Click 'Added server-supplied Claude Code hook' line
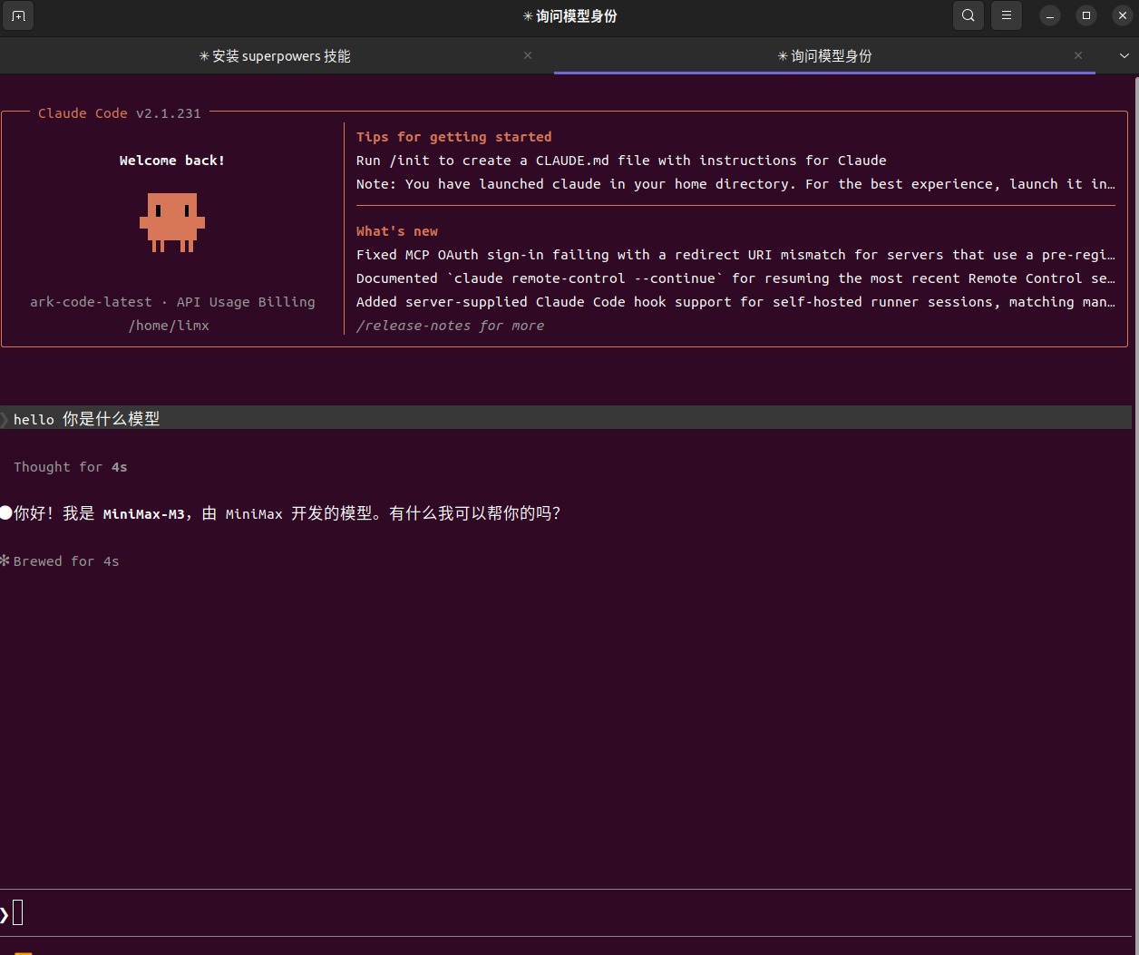The image size is (1139, 955). coord(735,302)
